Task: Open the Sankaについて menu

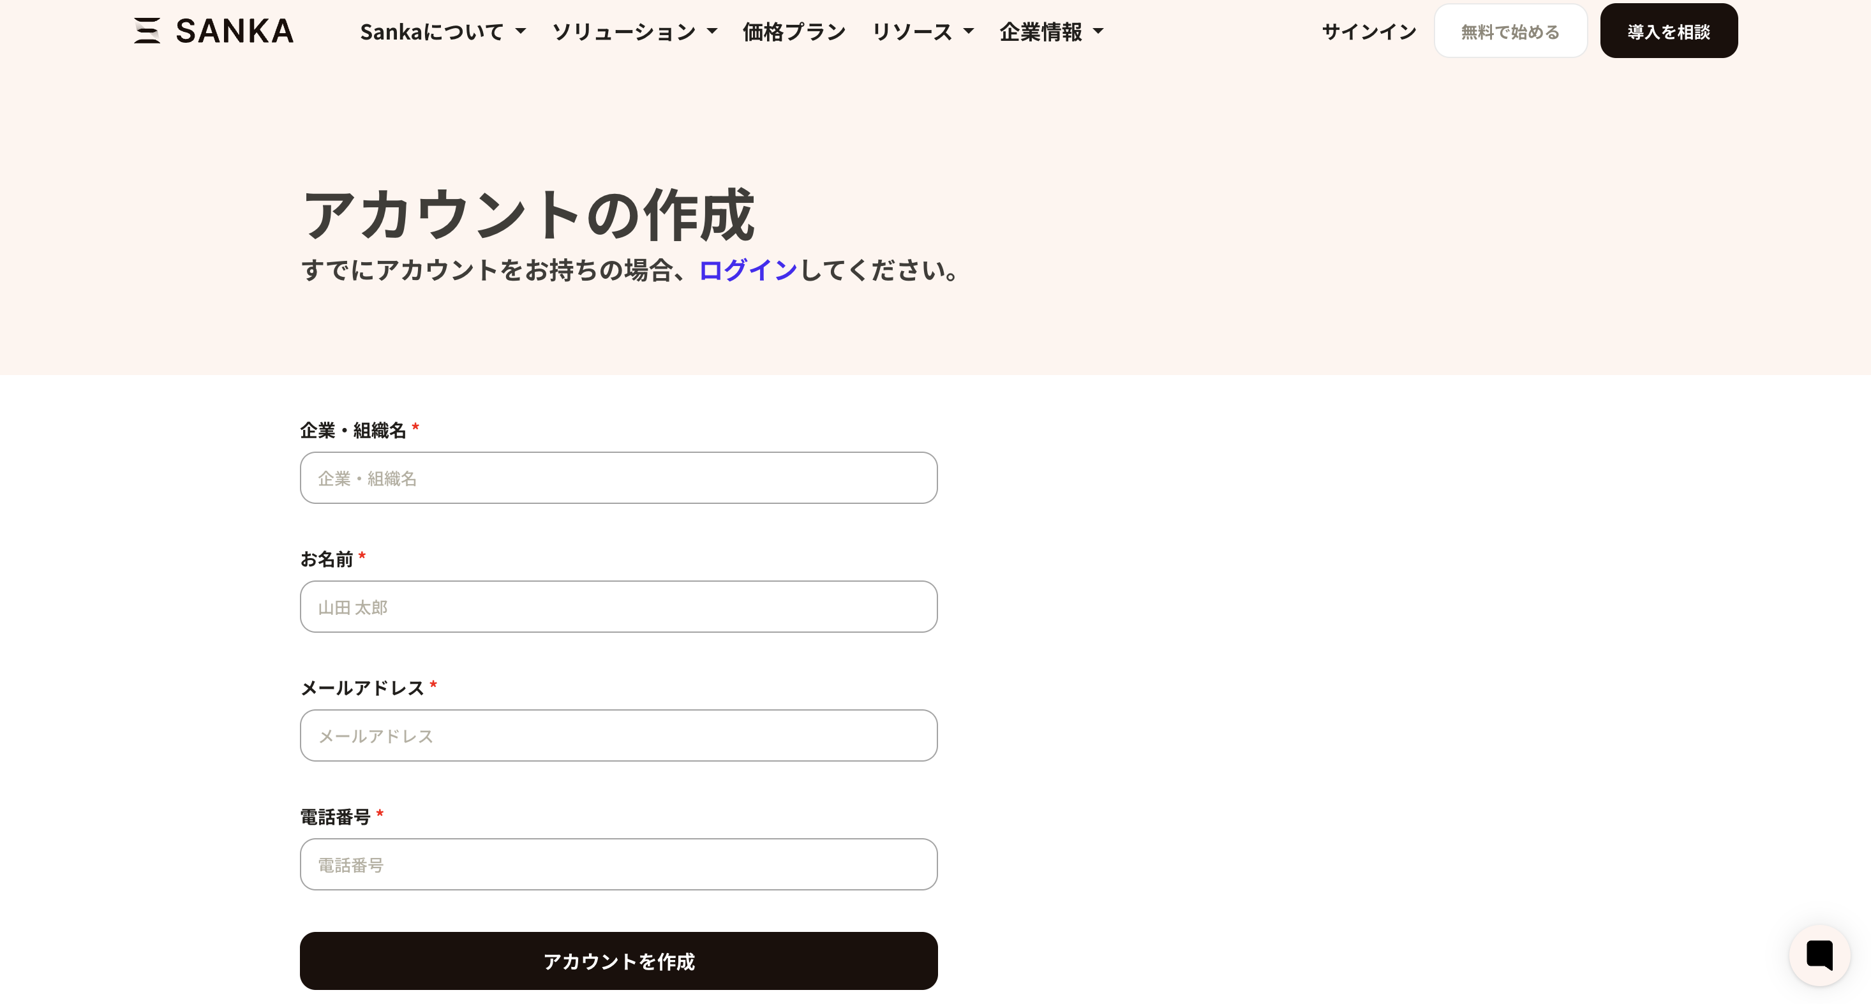Action: 431,31
